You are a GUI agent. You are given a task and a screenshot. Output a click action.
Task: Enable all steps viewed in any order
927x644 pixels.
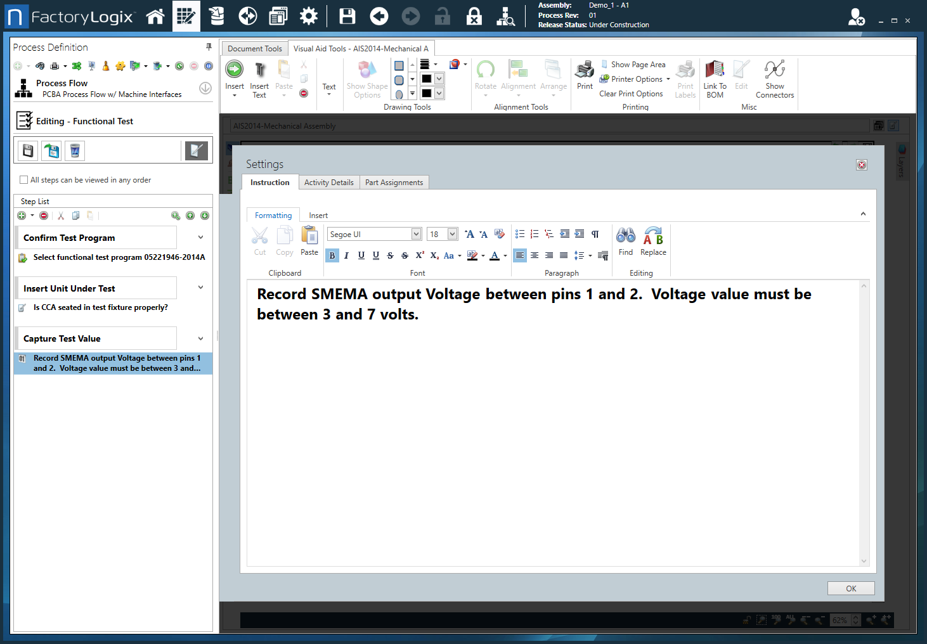tap(24, 180)
